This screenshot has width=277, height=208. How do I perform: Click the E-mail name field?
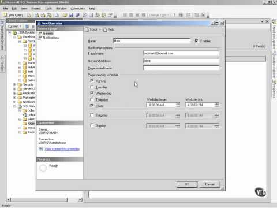(181, 53)
